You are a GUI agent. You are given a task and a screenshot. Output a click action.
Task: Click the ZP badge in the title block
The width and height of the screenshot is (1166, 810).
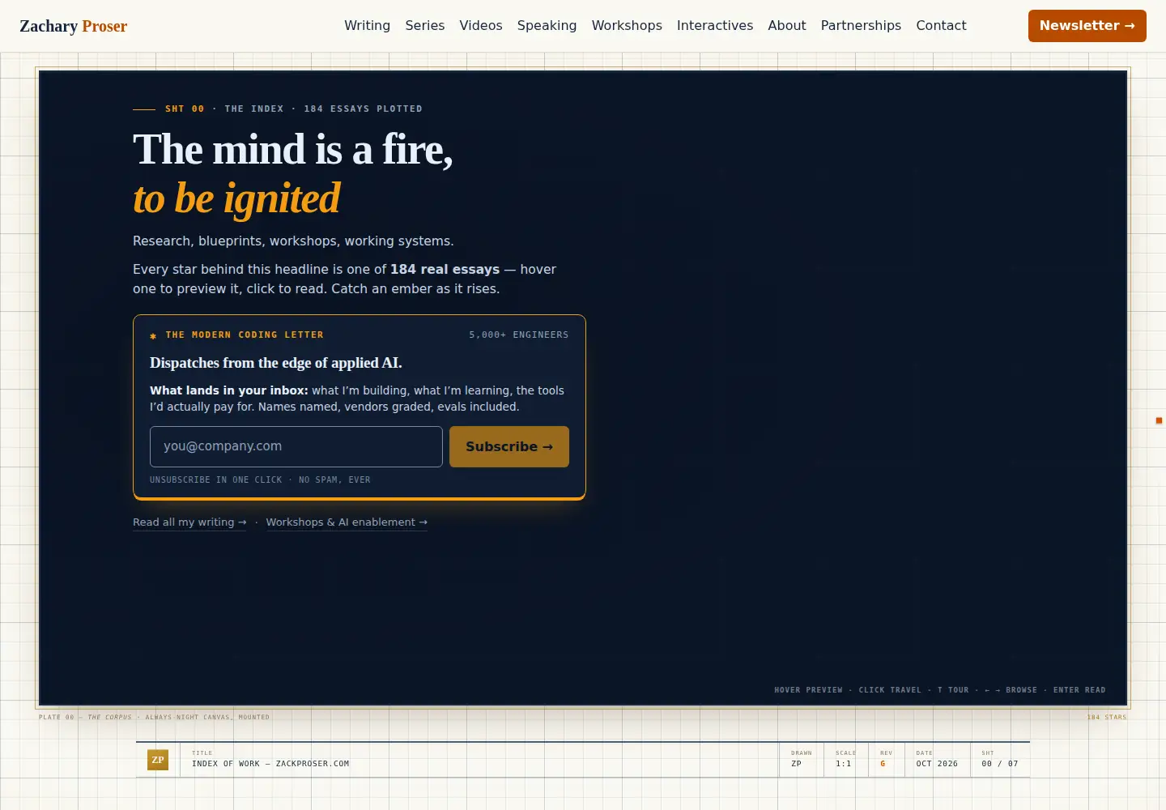coord(158,760)
